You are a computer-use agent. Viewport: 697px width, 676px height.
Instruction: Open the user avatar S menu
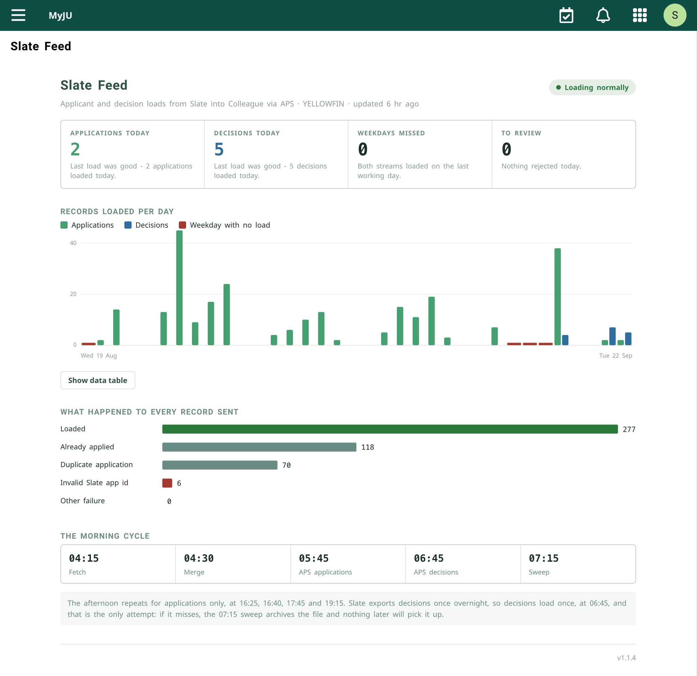tap(675, 15)
